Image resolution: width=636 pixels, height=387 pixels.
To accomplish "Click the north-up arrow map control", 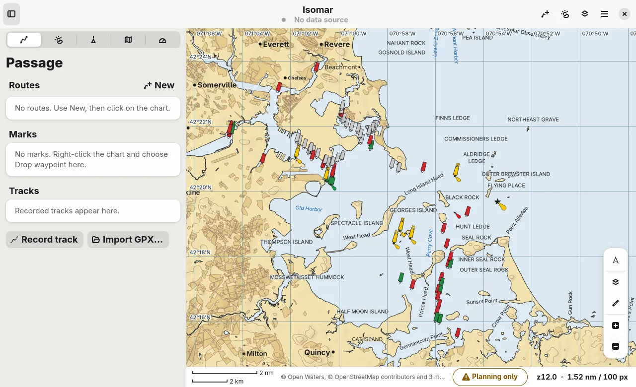I will pos(616,260).
